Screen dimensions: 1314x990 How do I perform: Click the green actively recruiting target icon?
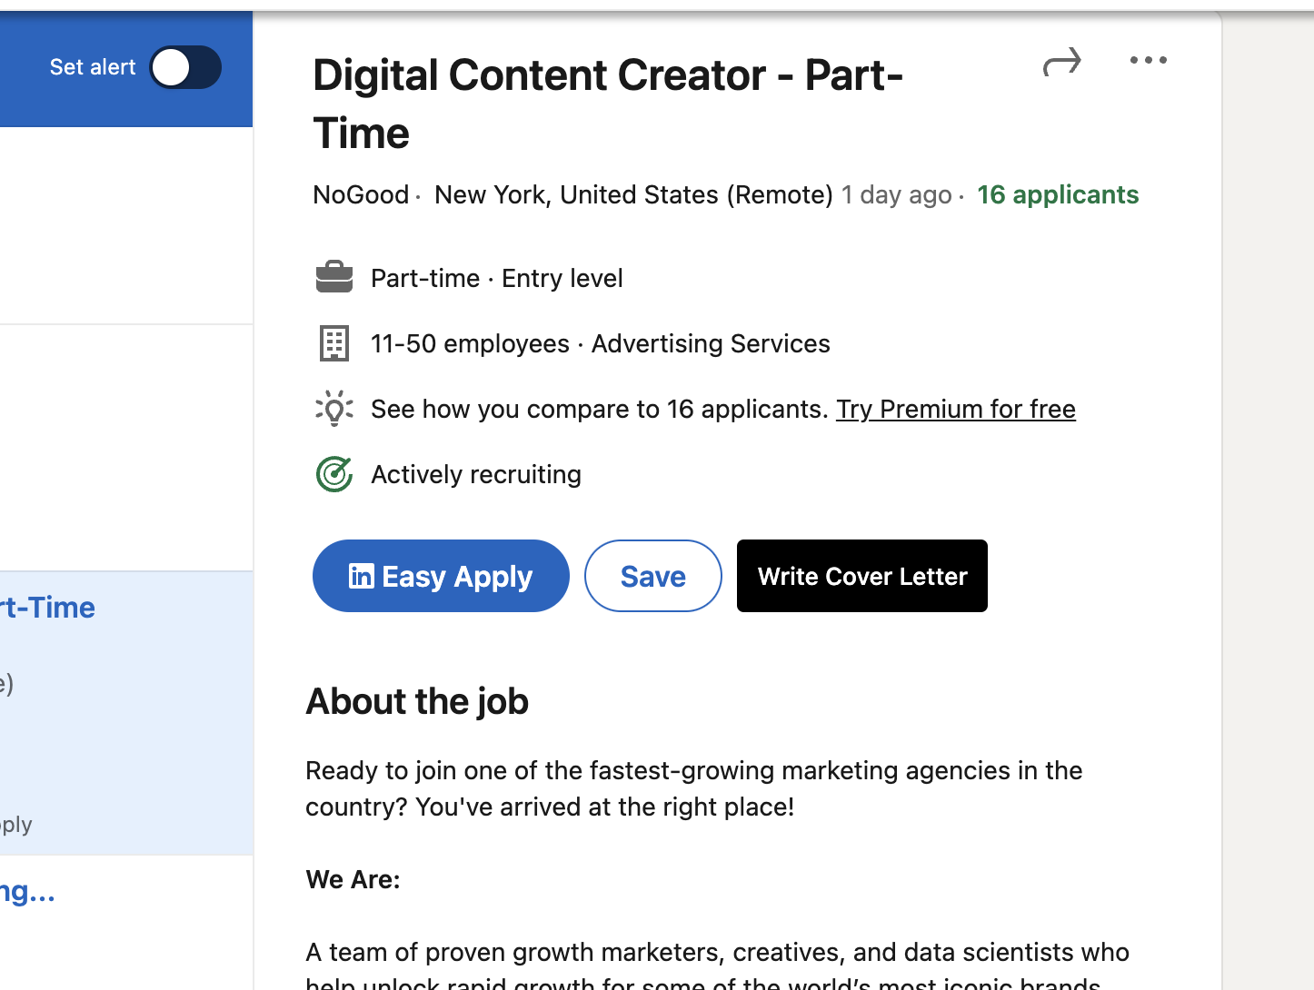[x=334, y=474]
